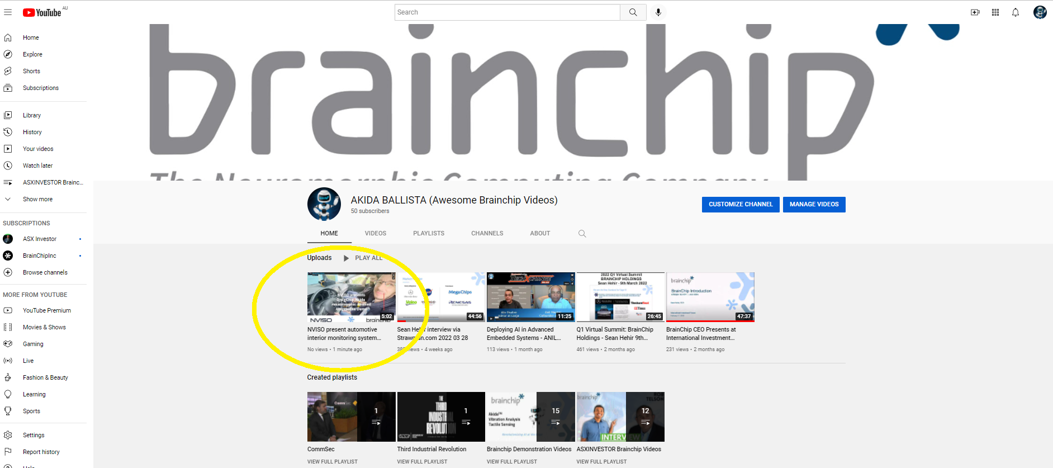Click the Created playlists heading

point(332,377)
